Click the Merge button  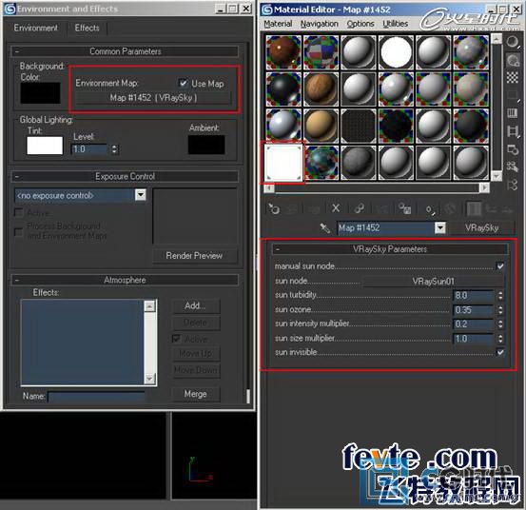196,394
